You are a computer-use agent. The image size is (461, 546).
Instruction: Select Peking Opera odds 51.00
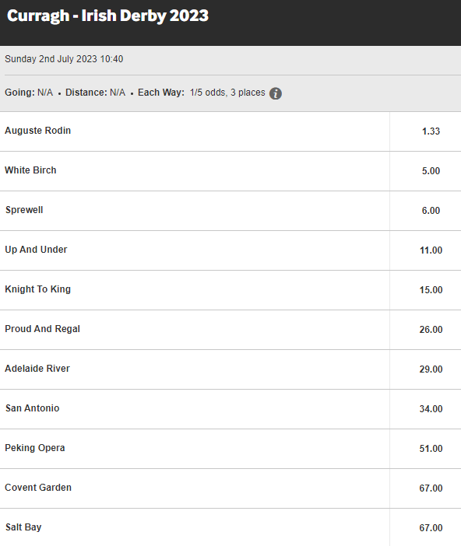(x=425, y=449)
